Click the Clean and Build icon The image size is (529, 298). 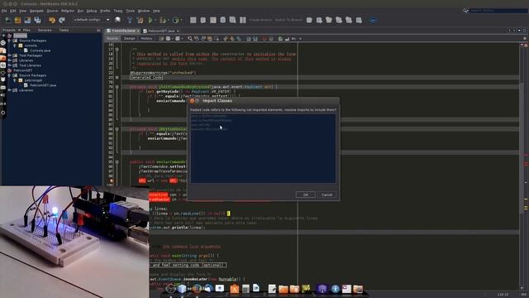tap(140, 20)
